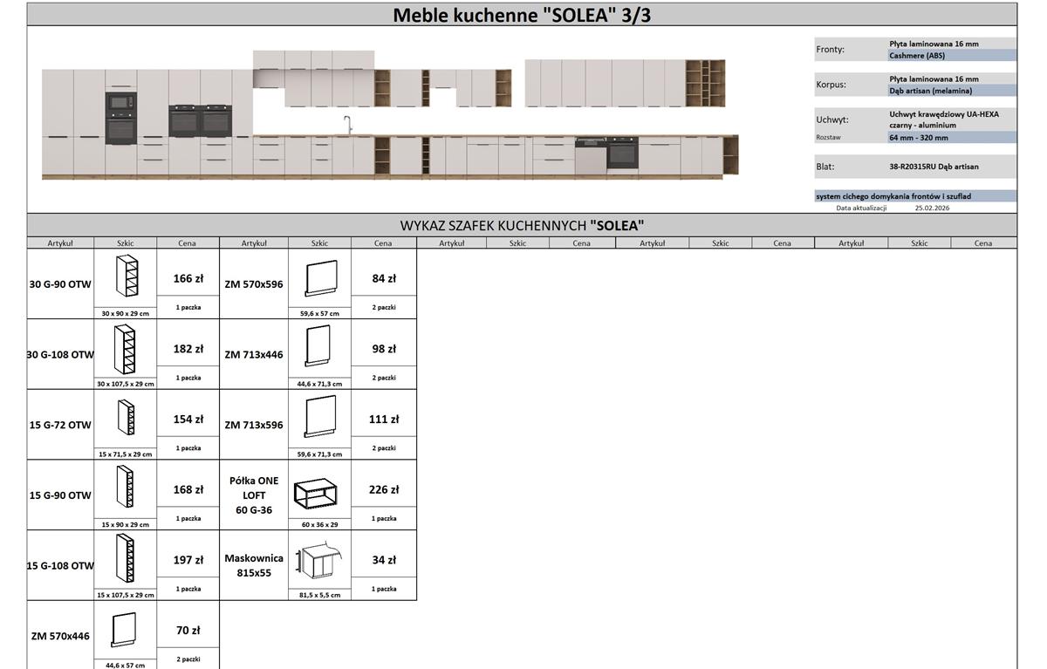Screen dimensions: 1047x669
Task: Click the 30 G-90 OTW cabinet sketch
Action: click(x=127, y=276)
